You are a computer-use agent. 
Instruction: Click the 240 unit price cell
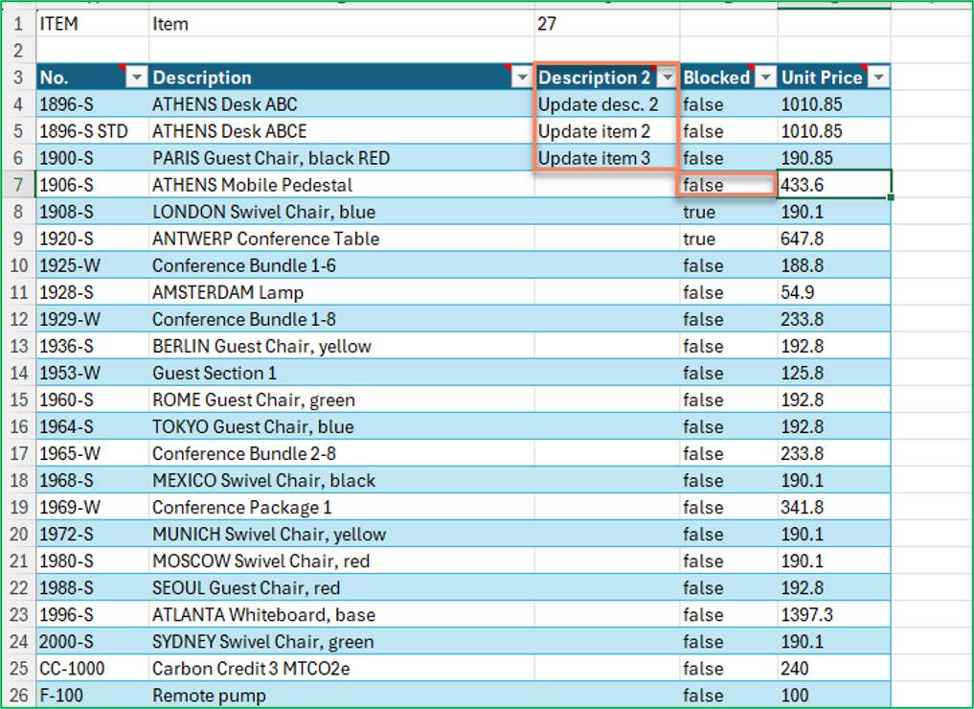(834, 668)
